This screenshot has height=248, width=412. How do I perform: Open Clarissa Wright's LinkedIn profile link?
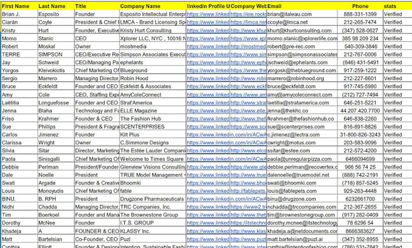point(227,143)
